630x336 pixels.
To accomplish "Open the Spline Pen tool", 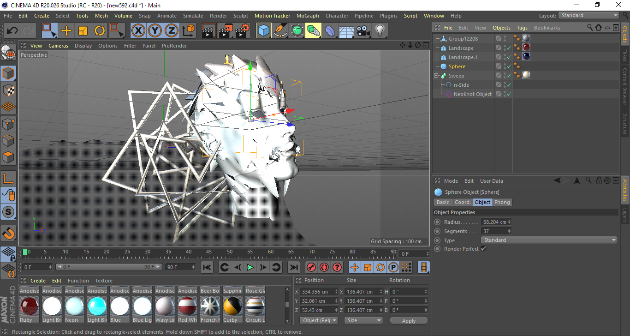I will click(x=280, y=31).
